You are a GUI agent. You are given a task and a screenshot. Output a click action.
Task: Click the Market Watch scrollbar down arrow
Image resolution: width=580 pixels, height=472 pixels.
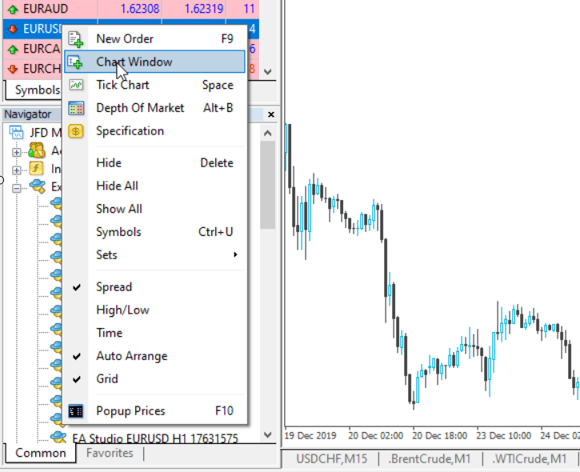click(268, 71)
